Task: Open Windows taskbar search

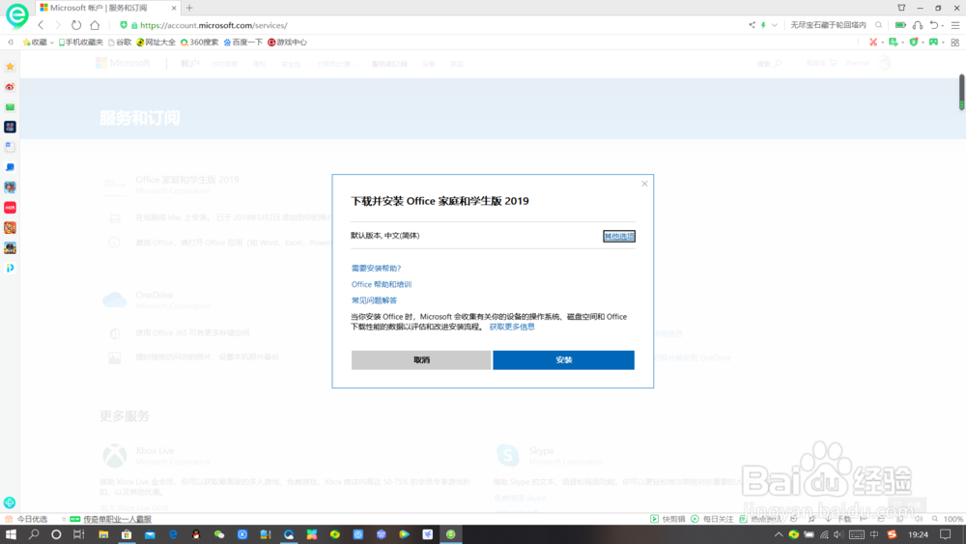Action: tap(33, 534)
